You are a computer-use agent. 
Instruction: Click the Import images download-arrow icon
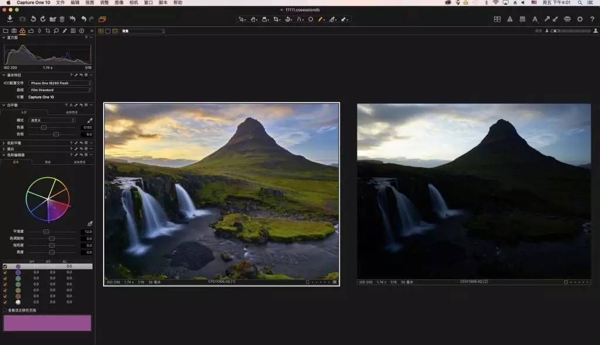(x=10, y=19)
